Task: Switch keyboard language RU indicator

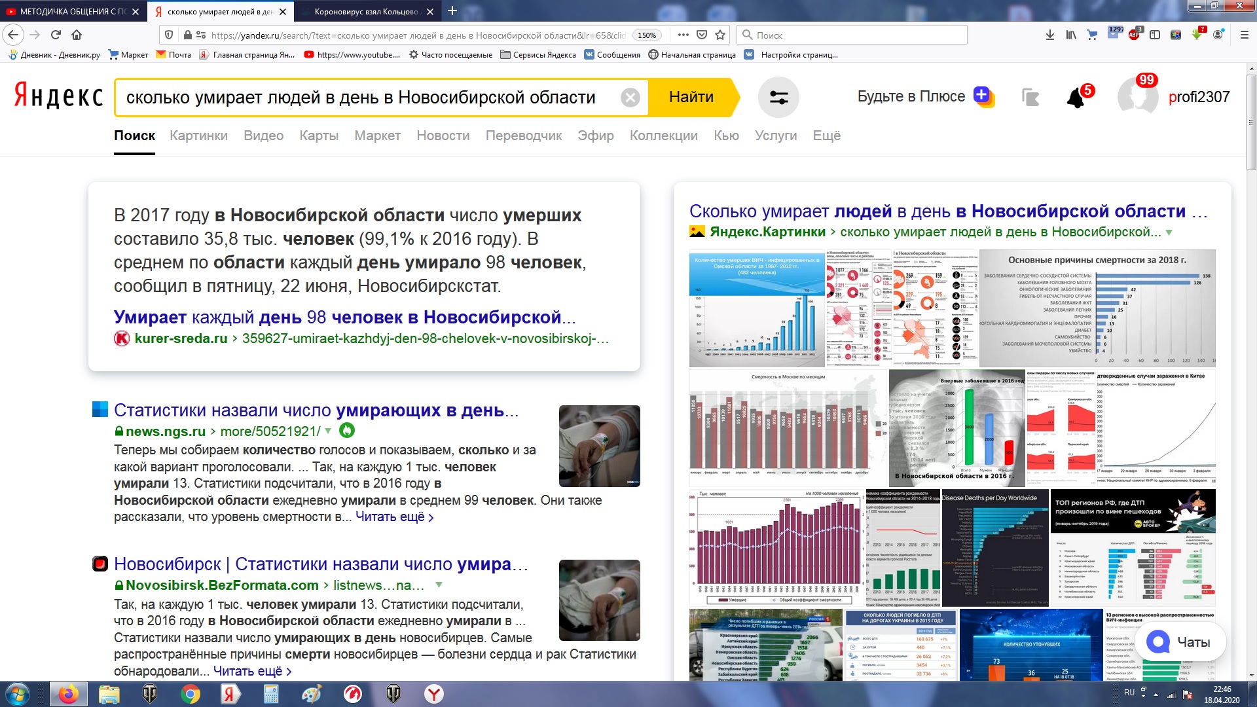Action: [x=1129, y=693]
